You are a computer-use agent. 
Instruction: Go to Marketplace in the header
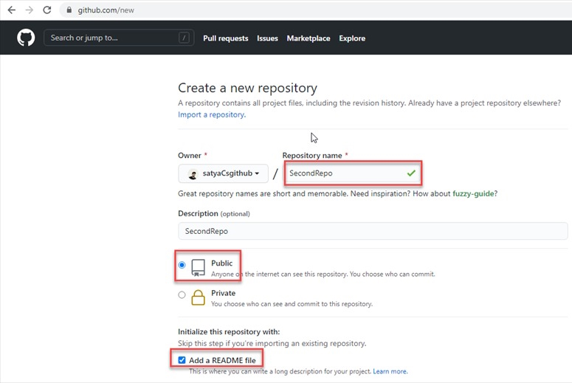click(x=309, y=38)
